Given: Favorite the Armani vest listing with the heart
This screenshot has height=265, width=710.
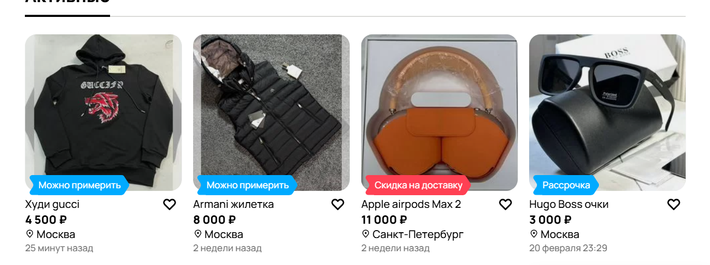Looking at the screenshot, I should pos(338,204).
